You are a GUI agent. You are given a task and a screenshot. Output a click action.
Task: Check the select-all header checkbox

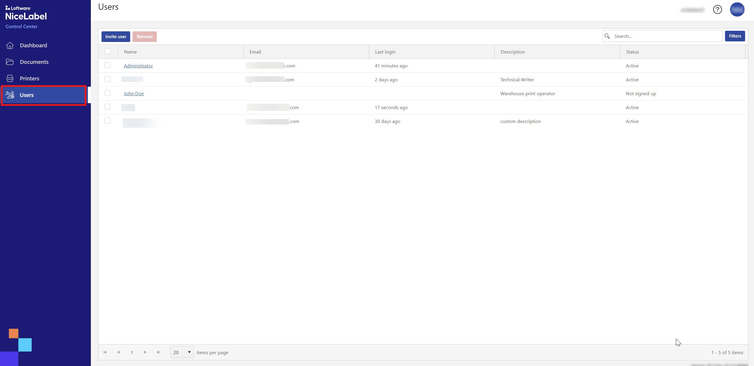(x=107, y=51)
